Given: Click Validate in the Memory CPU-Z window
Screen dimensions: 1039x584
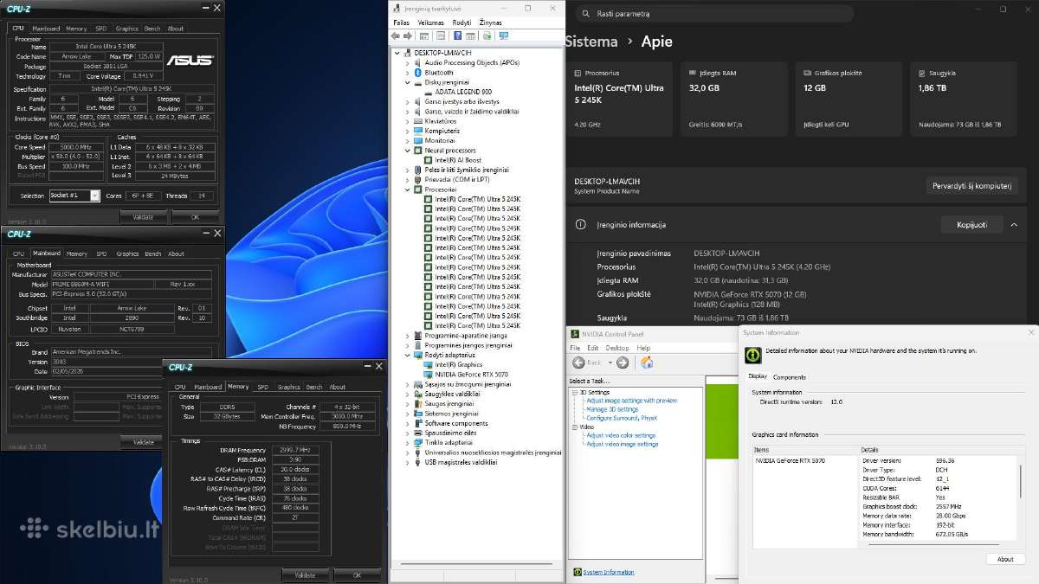Looking at the screenshot, I should [305, 574].
